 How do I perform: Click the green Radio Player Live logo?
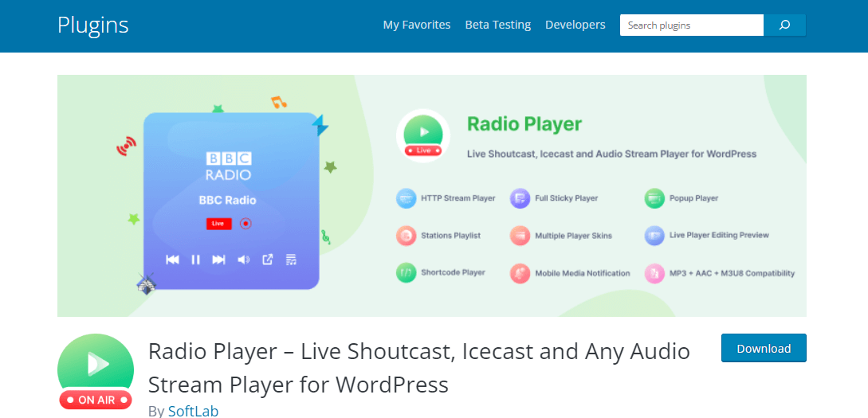click(x=423, y=135)
